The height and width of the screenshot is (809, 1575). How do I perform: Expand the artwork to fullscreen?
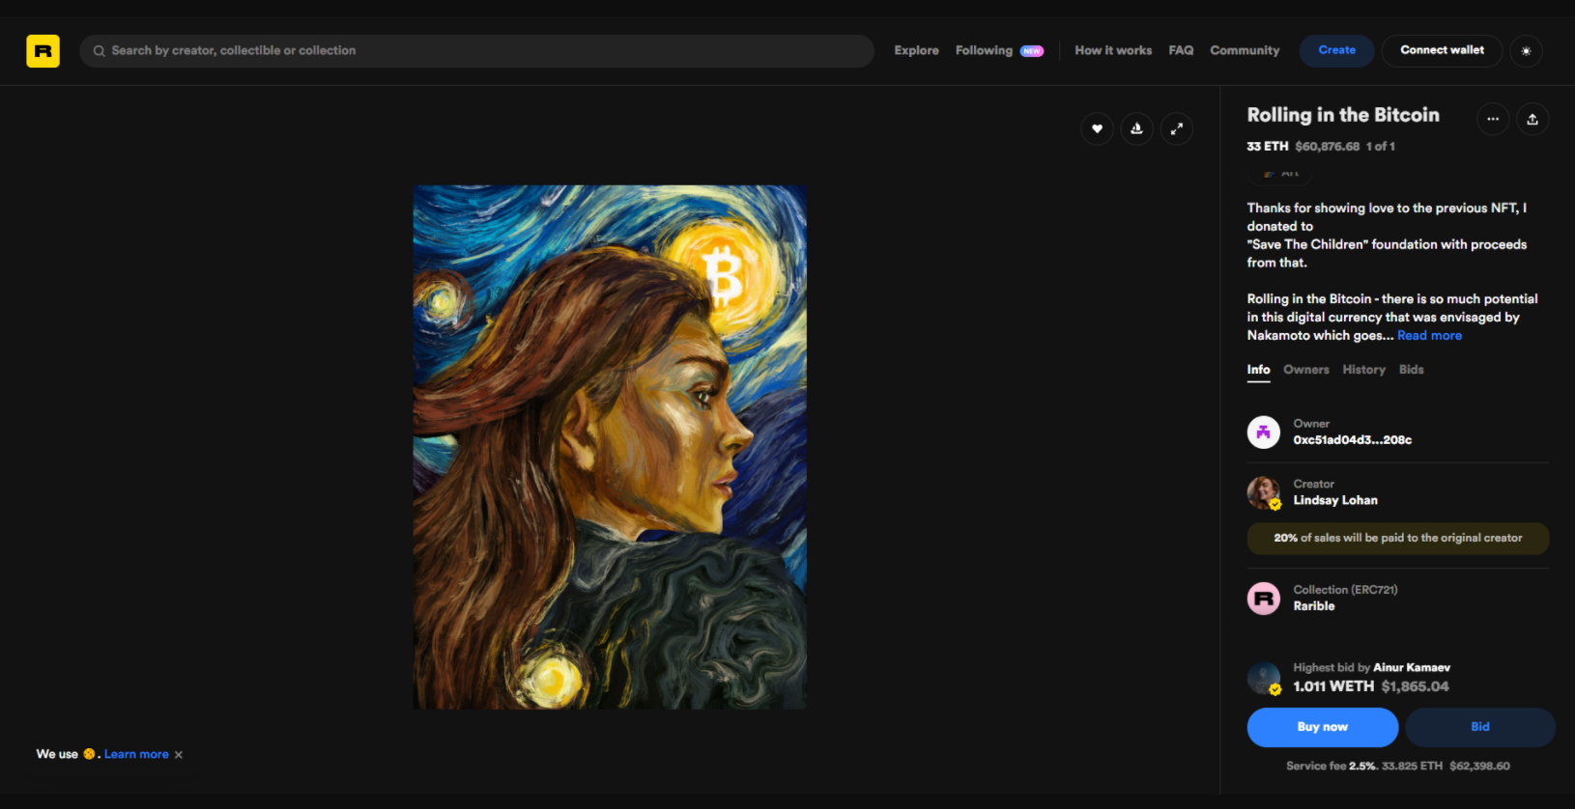click(1176, 128)
